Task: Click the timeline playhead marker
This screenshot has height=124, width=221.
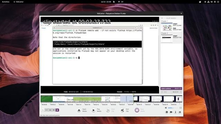Action: (134, 95)
